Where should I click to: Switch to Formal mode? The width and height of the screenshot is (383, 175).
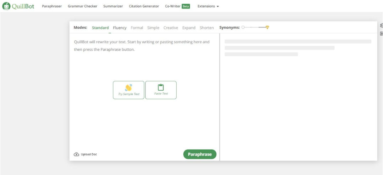coord(137,28)
